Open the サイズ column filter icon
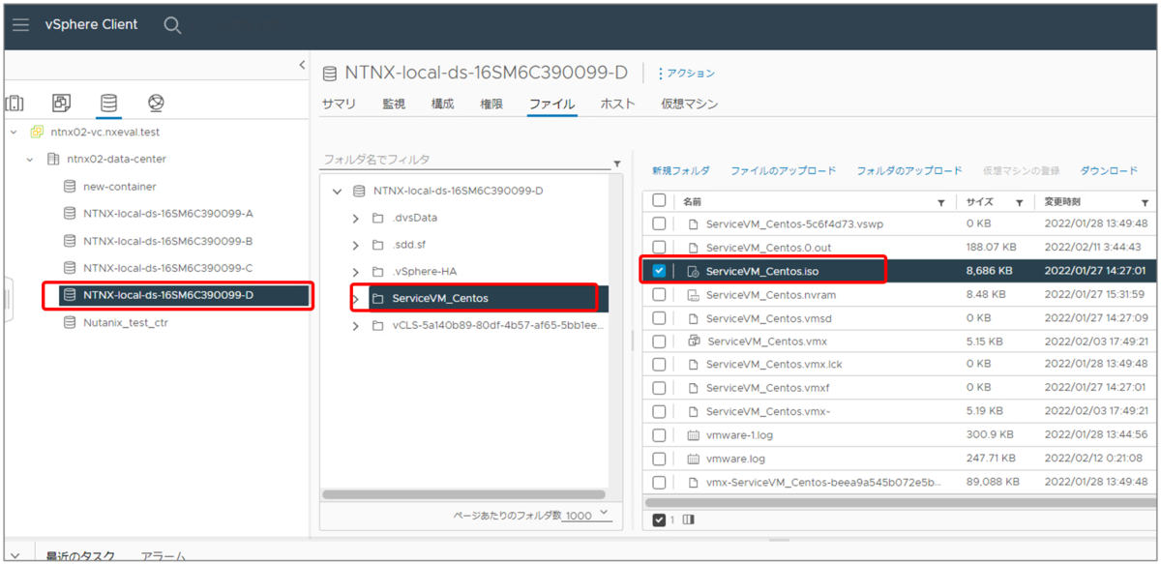1161x564 pixels. 1019,203
